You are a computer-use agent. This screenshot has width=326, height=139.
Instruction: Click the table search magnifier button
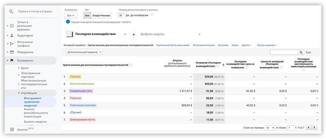click(301, 52)
